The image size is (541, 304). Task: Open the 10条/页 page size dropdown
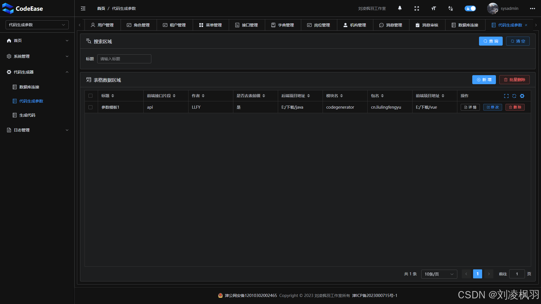439,274
